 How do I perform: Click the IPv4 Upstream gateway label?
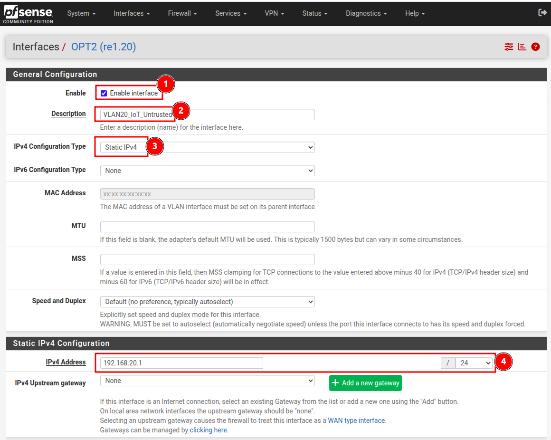coord(50,383)
